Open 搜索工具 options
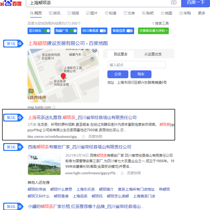This screenshot has width=210, height=210. (x=160, y=24)
